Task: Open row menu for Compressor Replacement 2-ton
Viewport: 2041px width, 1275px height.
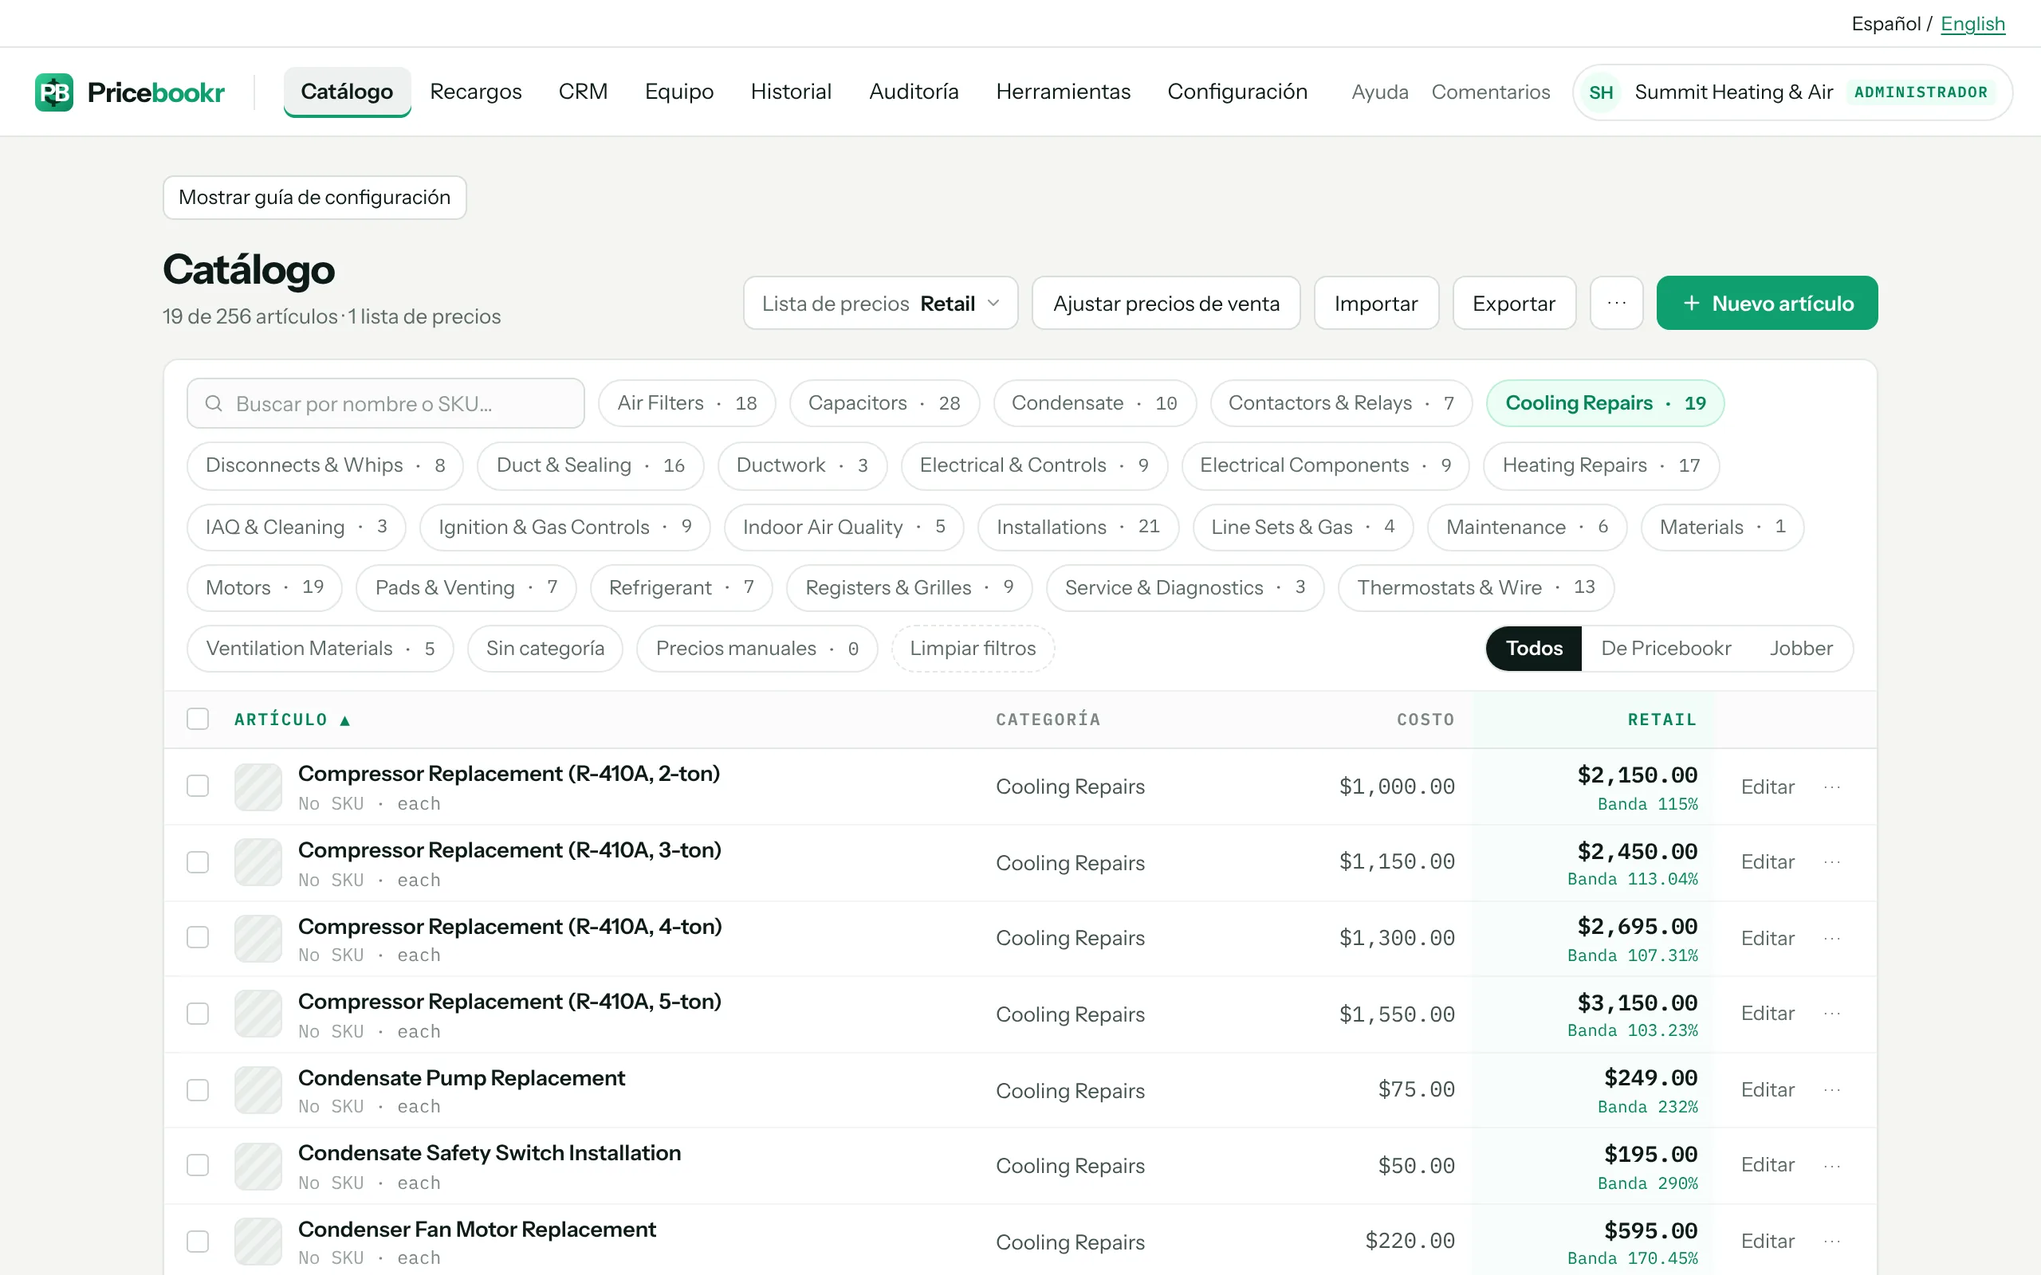Action: click(x=1832, y=787)
